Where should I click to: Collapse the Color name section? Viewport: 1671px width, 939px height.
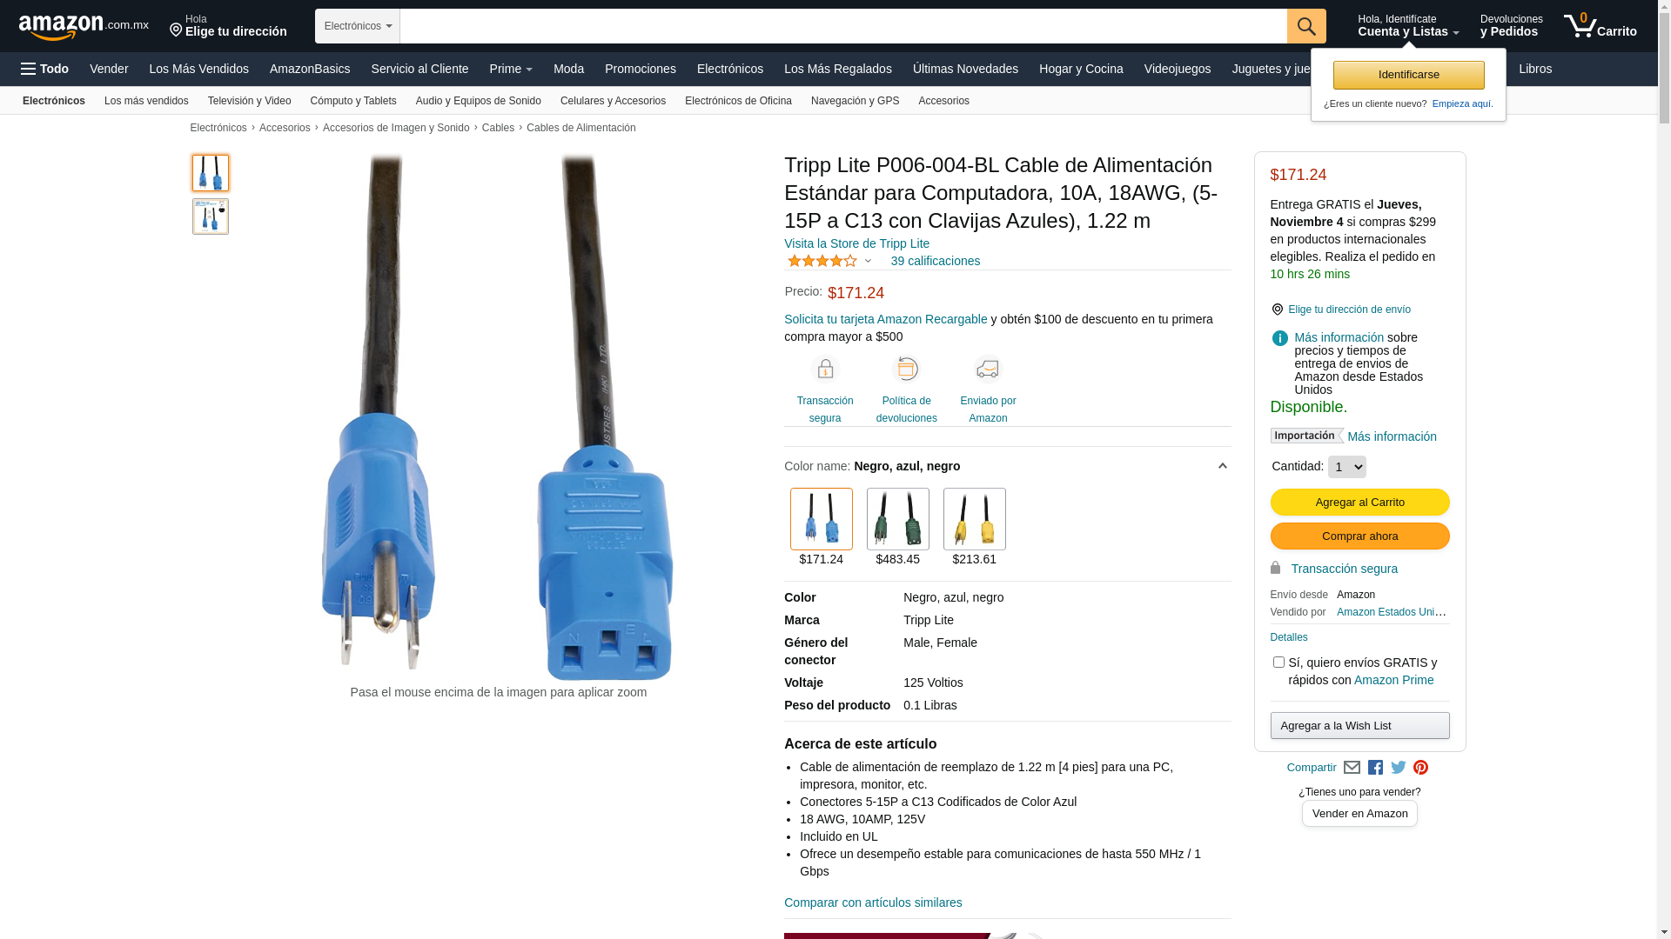[x=1222, y=467]
